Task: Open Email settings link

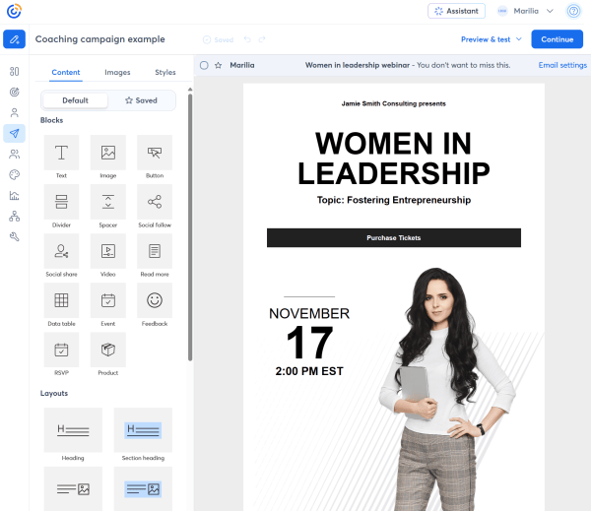Action: tap(562, 65)
